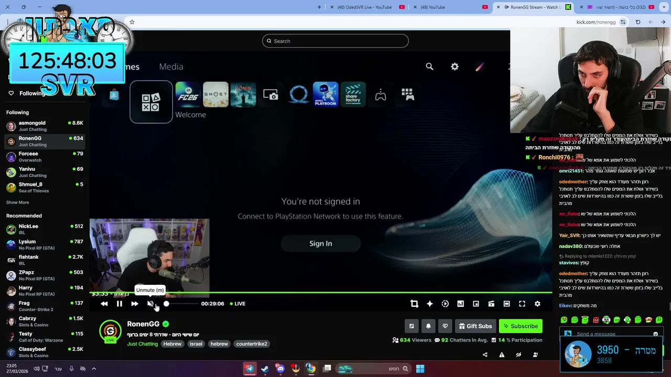Viewport: 671px width, 377px height.
Task: Open the clip crop tool in player
Action: [414, 304]
